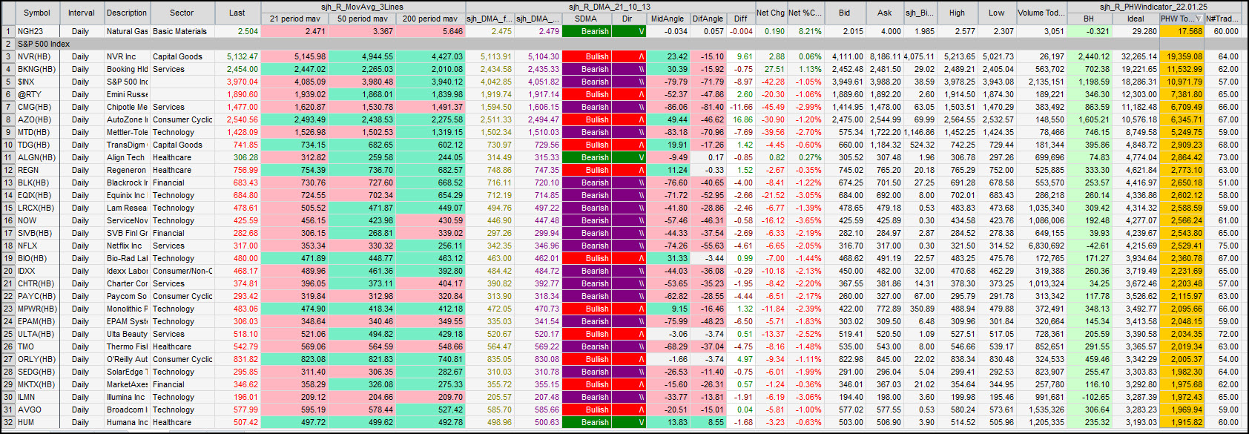Click the 200 period mav header

coord(430,19)
